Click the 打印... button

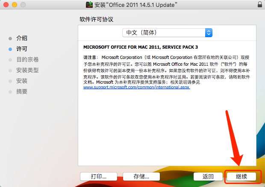(x=99, y=176)
